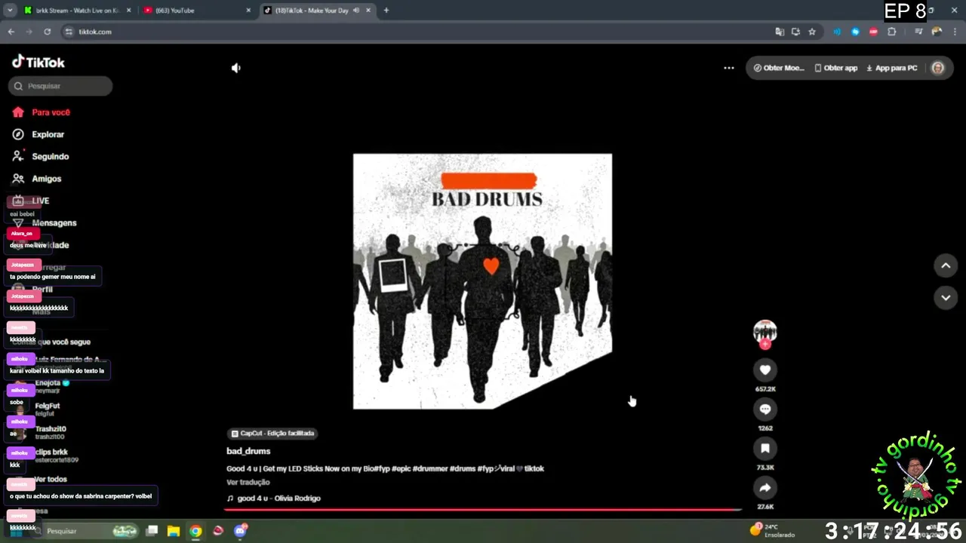Click the Chrome taskbar icon
Viewport: 966px width, 543px height.
point(195,531)
